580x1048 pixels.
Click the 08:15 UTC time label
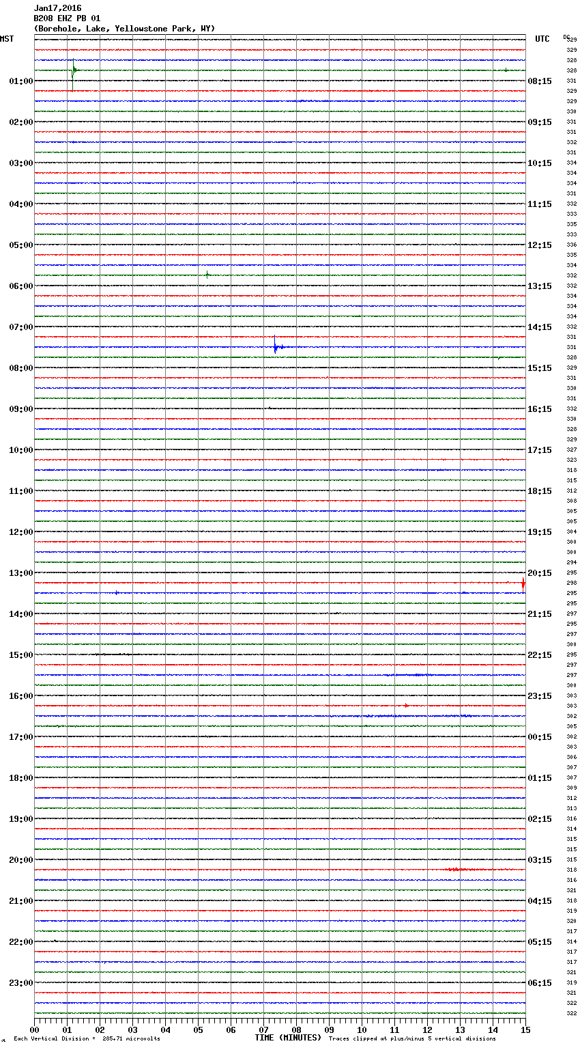[x=540, y=81]
